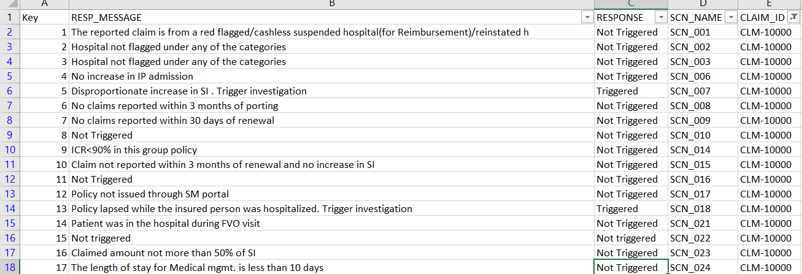Select column A header
Image resolution: width=802 pixels, height=274 pixels.
[x=44, y=4]
